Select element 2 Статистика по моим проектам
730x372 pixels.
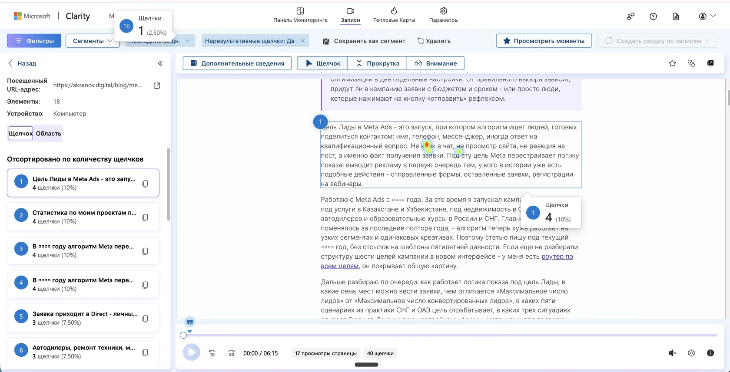tap(83, 217)
